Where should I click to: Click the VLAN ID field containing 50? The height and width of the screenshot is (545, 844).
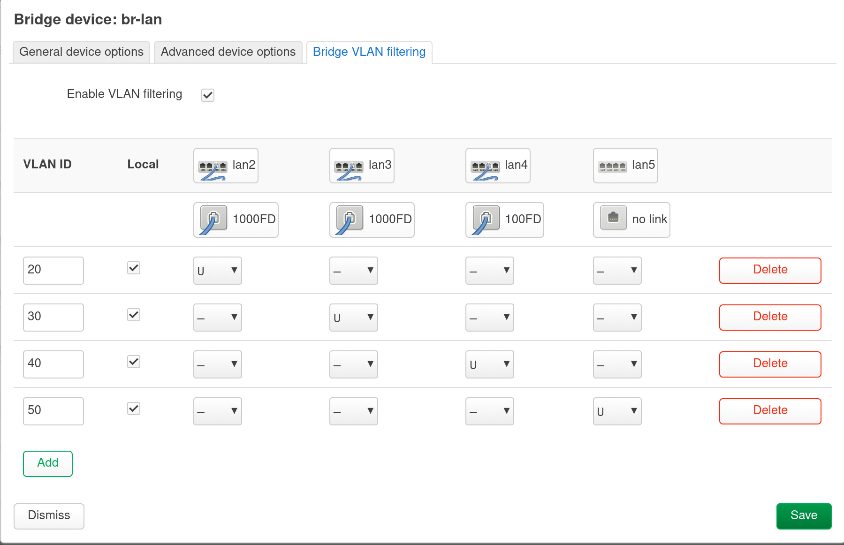pyautogui.click(x=53, y=411)
